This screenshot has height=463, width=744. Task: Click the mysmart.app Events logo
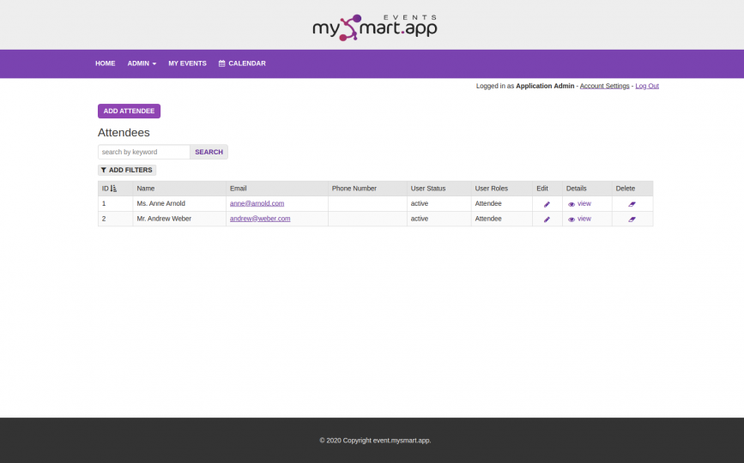tap(375, 27)
